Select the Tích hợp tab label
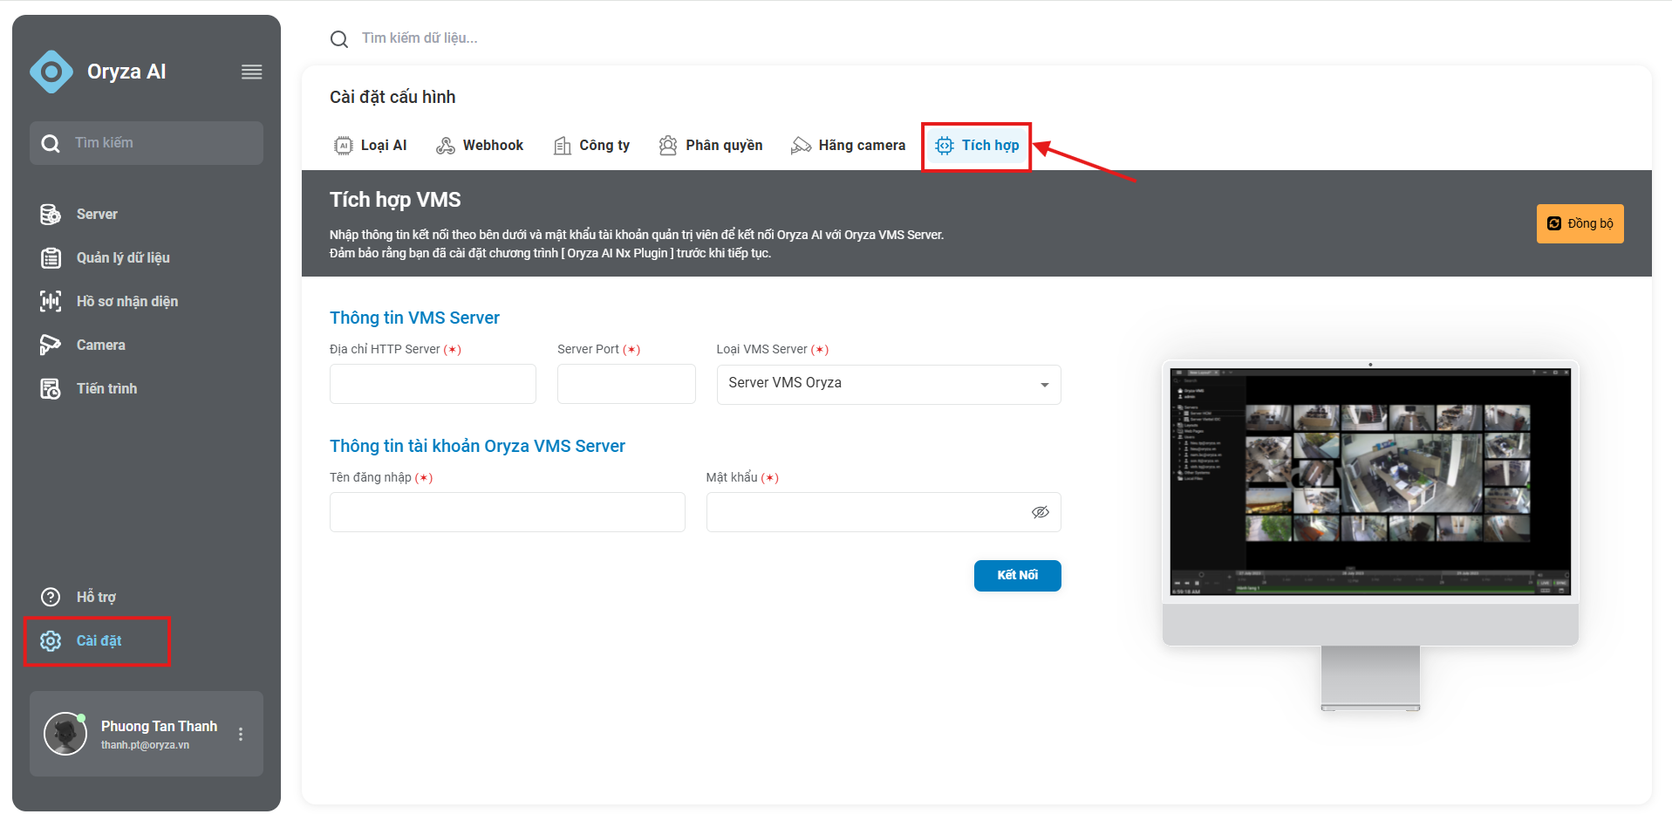The image size is (1672, 821). [990, 146]
